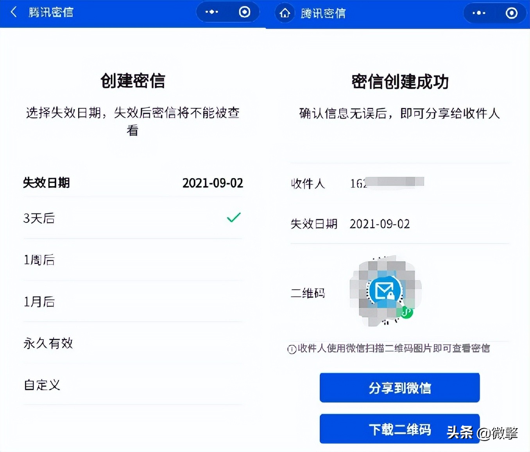Tap the close circle icon on right screen
The width and height of the screenshot is (530, 452).
click(x=512, y=13)
